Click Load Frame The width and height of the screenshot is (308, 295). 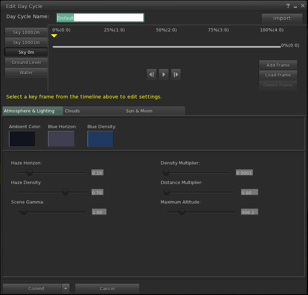278,75
